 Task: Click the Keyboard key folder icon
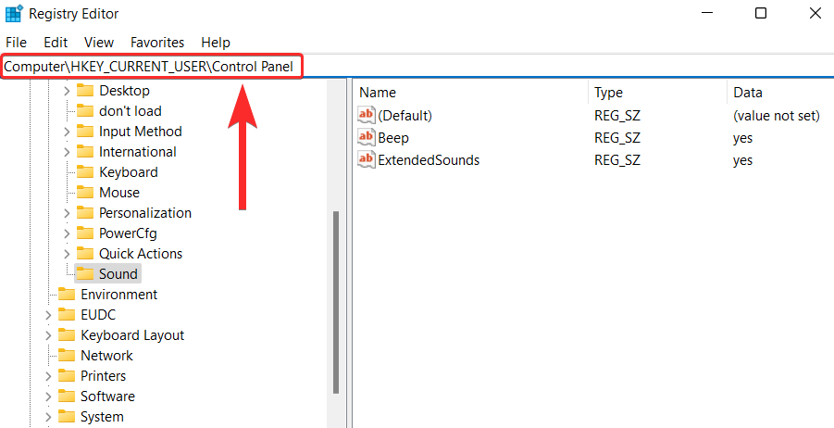(85, 172)
